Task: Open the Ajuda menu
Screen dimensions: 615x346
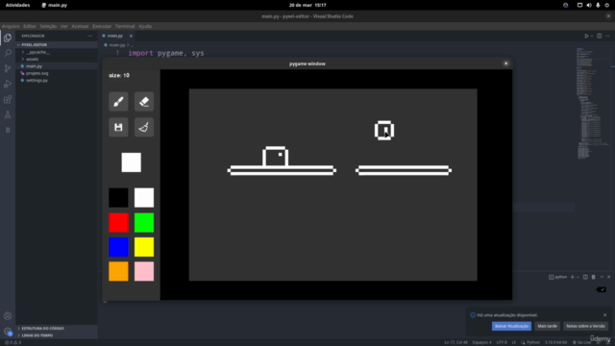Action: (145, 26)
